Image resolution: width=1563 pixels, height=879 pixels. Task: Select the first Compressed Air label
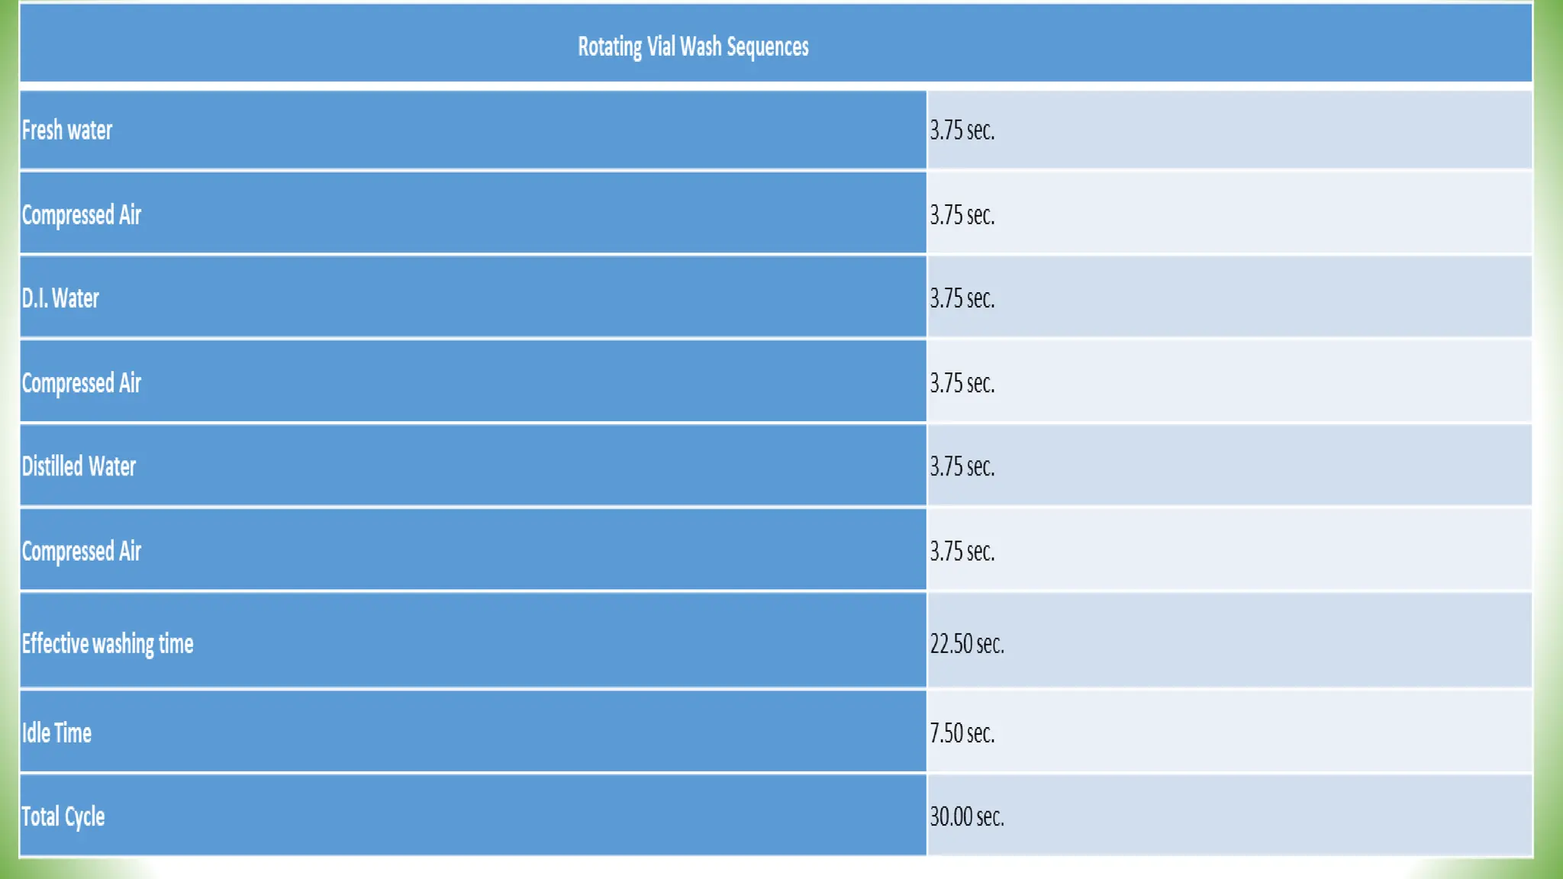[x=81, y=215]
